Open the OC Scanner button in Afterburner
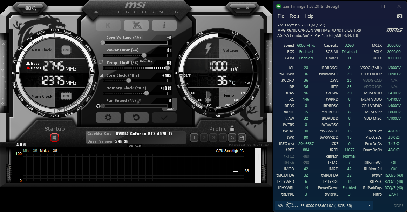Image resolution: width=407 pixels, height=212 pixels. coord(30,8)
